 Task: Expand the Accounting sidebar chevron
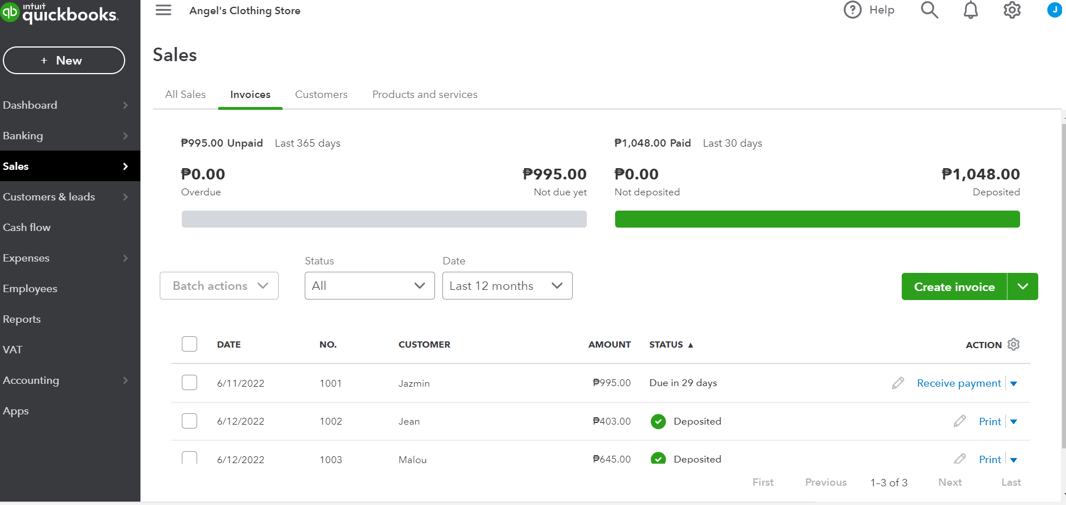coord(126,380)
